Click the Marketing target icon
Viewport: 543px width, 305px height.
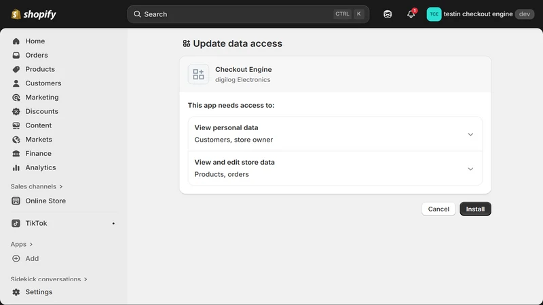(x=16, y=98)
